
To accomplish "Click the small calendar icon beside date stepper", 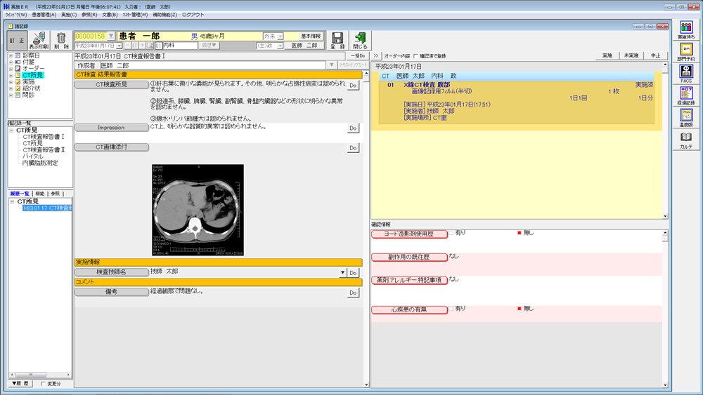I will 150,46.
